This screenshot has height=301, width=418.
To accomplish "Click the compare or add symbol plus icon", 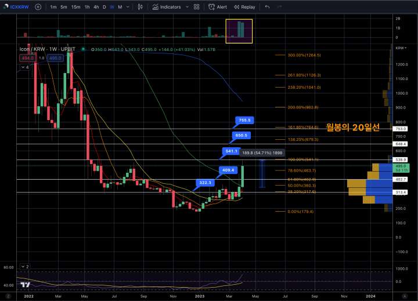I will pos(38,7).
